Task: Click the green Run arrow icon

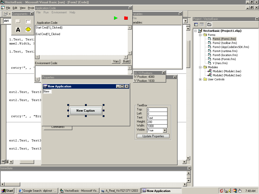Action: point(116,18)
